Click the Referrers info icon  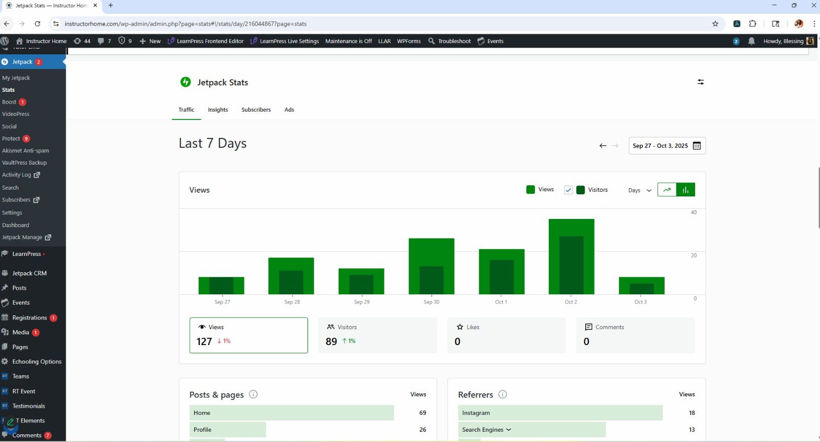503,394
